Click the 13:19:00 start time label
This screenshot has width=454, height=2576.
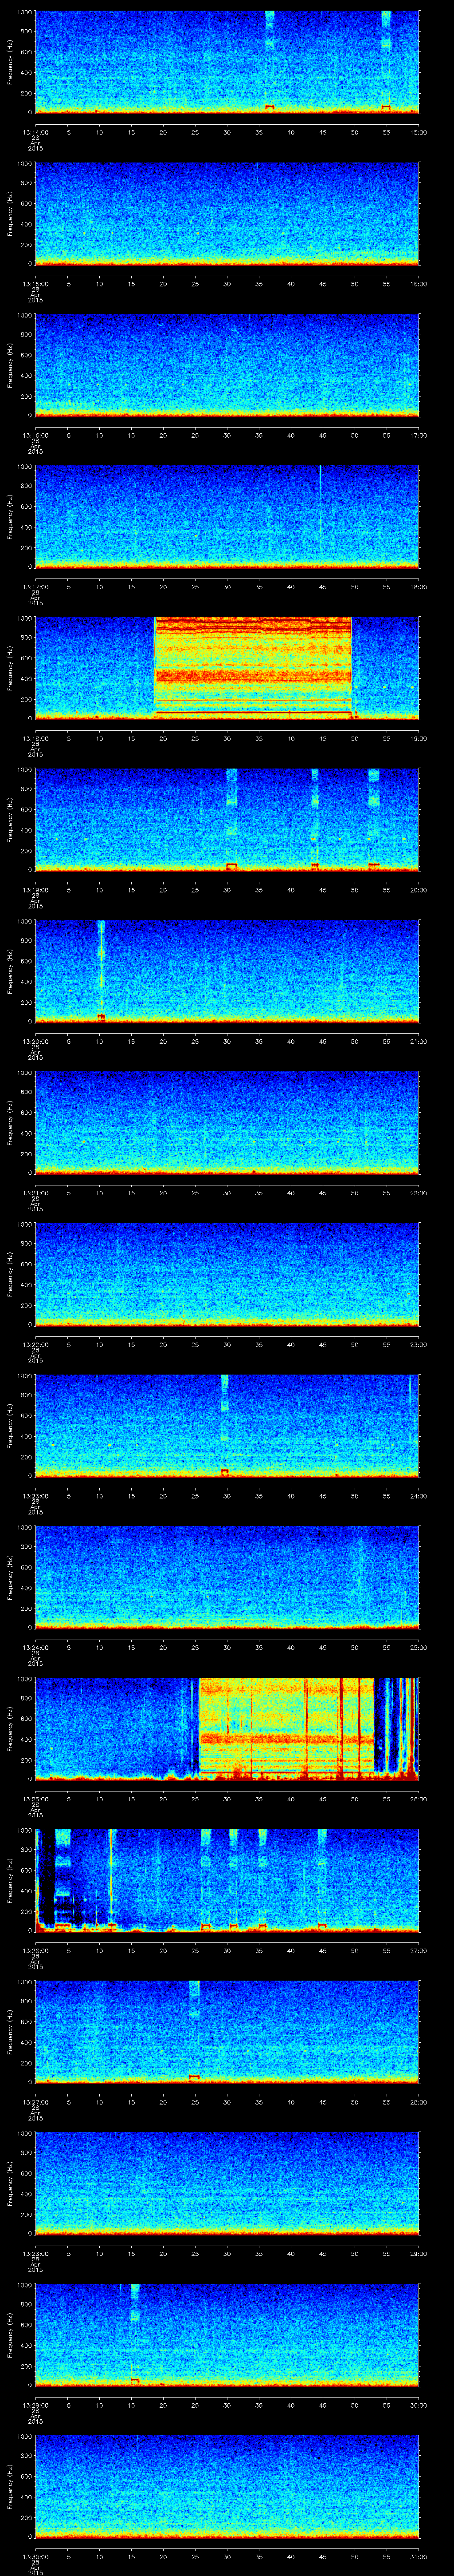pos(35,890)
